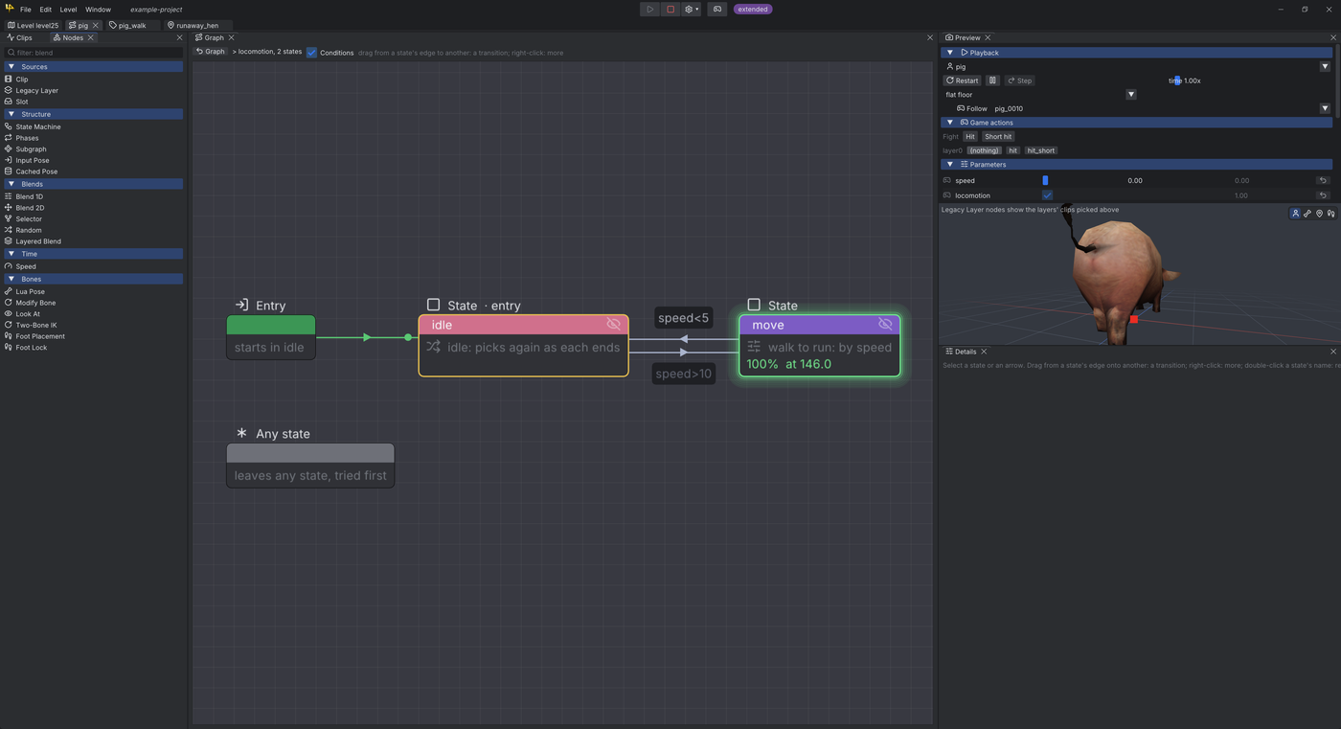The image size is (1341, 729).
Task: Trigger the Hit fight action
Action: 970,137
